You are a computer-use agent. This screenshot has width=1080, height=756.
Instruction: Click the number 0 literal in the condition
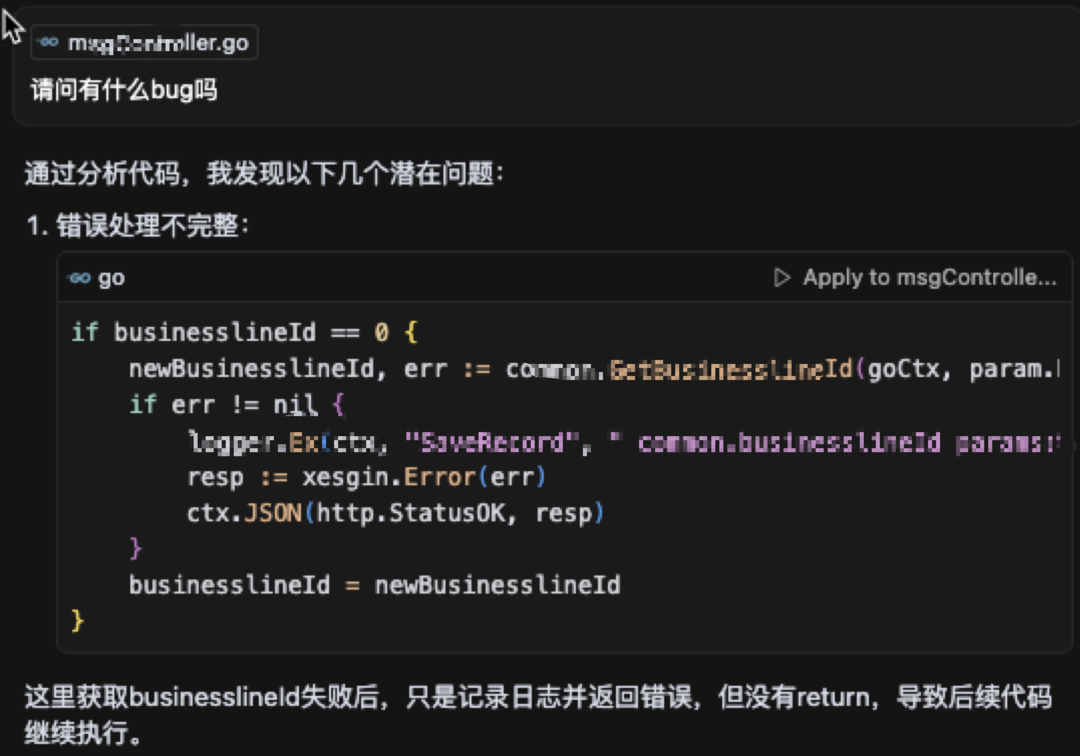(x=381, y=332)
